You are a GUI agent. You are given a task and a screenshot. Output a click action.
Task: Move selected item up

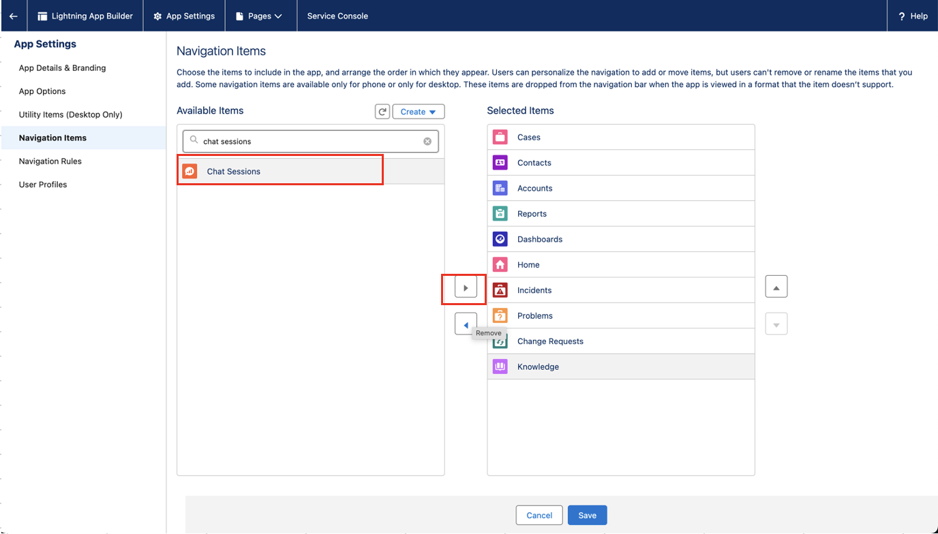click(776, 287)
